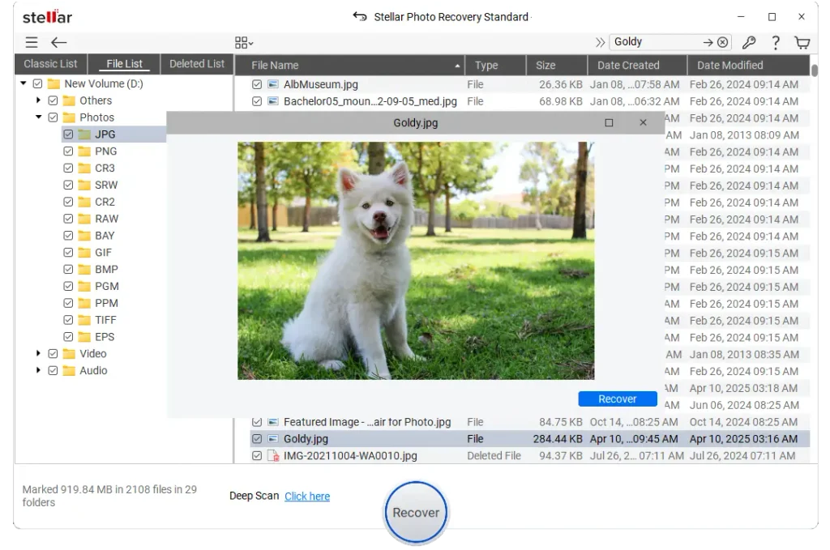Screen dimensions: 830x550
Task: Sort by Date Modified column
Action: point(748,65)
